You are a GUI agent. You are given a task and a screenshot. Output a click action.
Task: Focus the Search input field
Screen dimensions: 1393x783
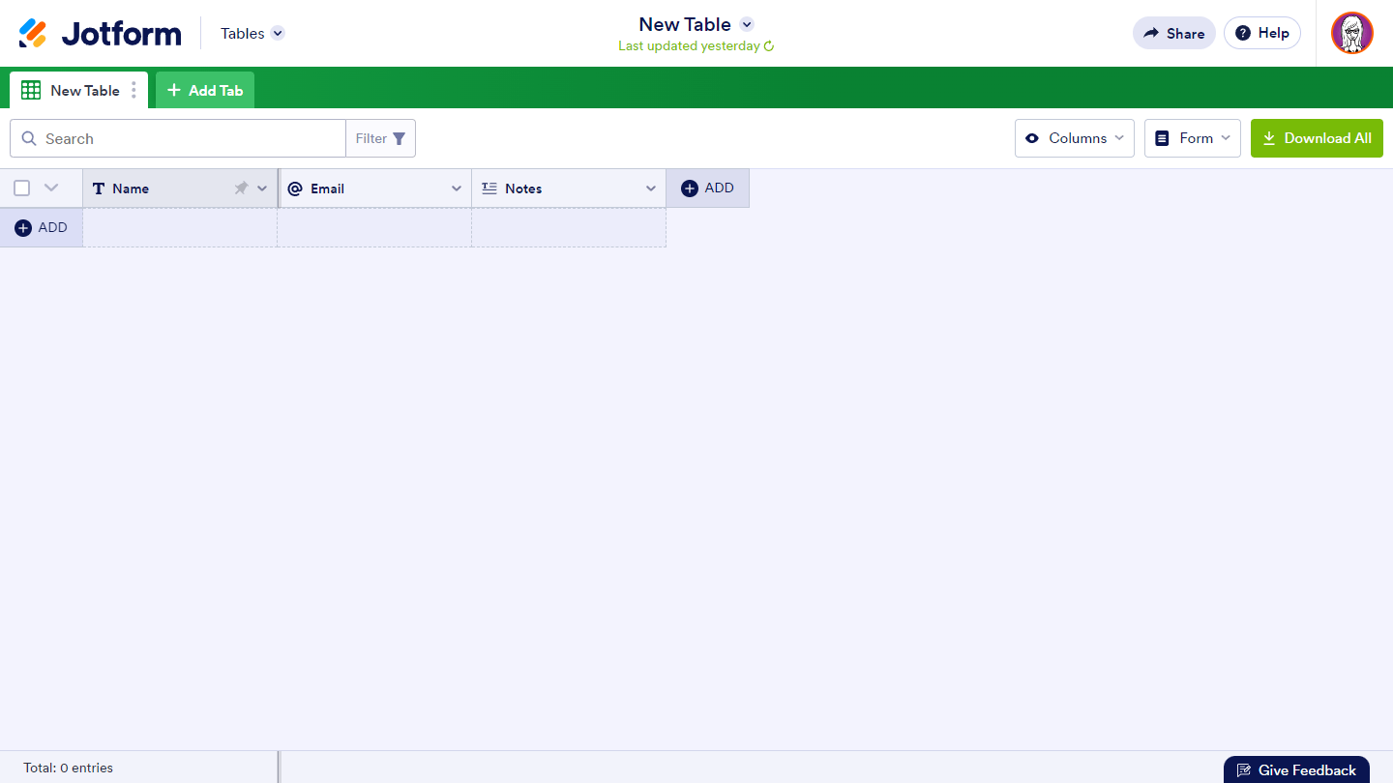[178, 138]
